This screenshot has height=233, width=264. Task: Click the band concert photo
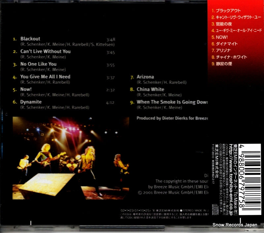point(71,158)
